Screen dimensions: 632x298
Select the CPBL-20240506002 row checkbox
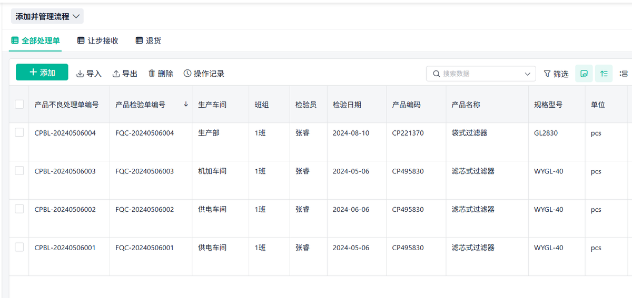(19, 209)
